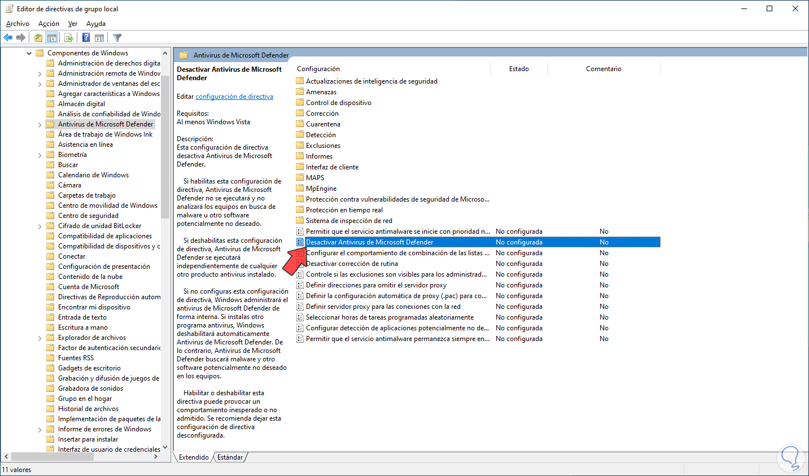The height and width of the screenshot is (476, 809).
Task: Click the tree folder icon beside Fuentes RSS
Action: pyautogui.click(x=50, y=358)
